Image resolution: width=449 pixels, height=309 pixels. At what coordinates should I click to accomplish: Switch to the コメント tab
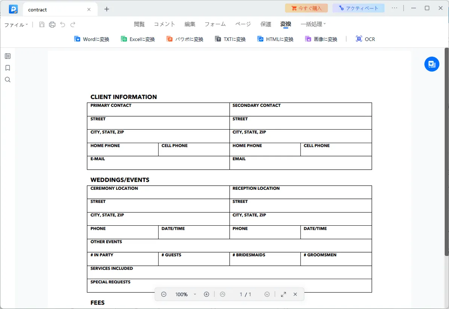165,24
